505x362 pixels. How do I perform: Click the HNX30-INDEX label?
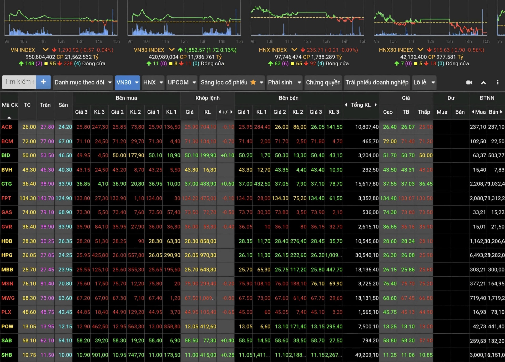pyautogui.click(x=396, y=50)
